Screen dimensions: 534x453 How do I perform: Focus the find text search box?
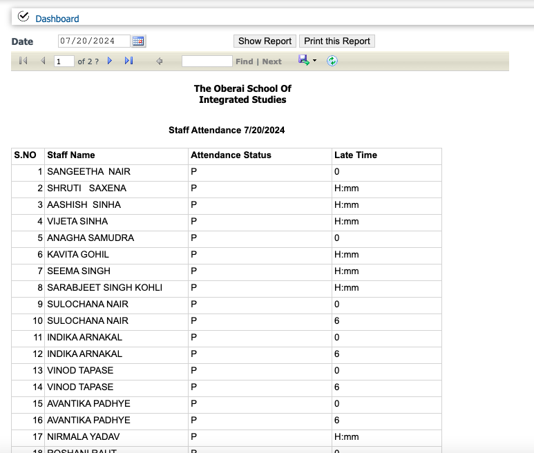207,61
